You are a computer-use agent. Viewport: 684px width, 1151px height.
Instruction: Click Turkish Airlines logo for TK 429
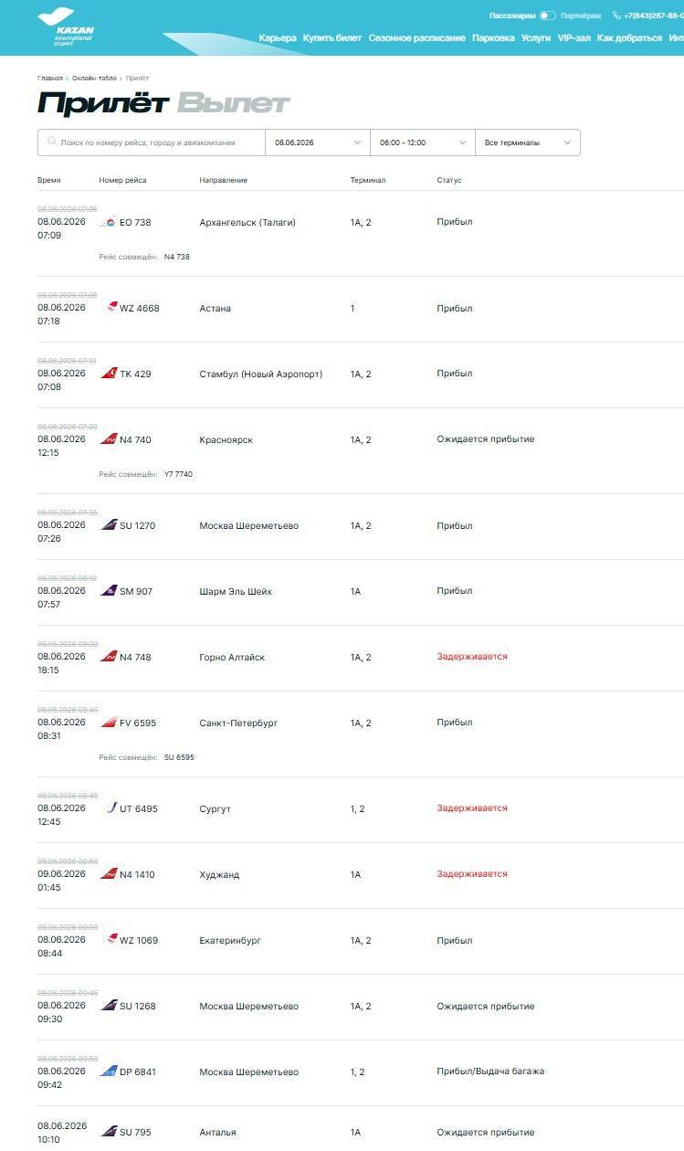pyautogui.click(x=109, y=374)
